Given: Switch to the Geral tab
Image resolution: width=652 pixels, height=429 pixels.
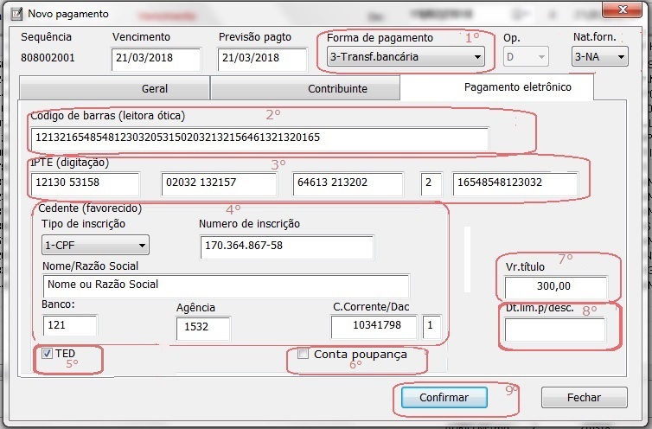Looking at the screenshot, I should [114, 88].
